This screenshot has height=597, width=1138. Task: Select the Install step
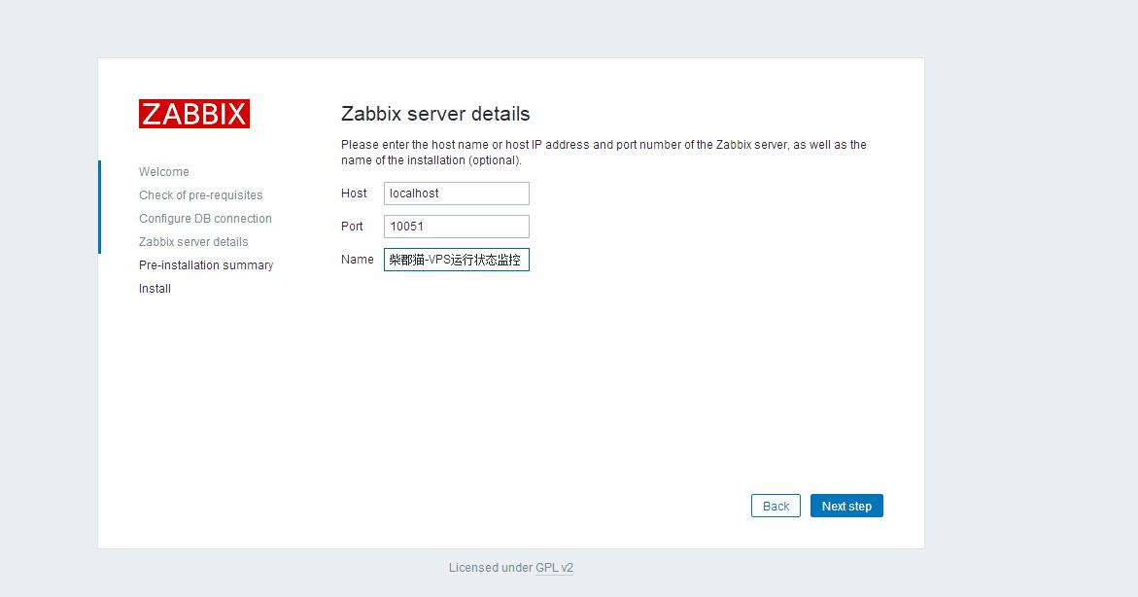[x=155, y=289]
